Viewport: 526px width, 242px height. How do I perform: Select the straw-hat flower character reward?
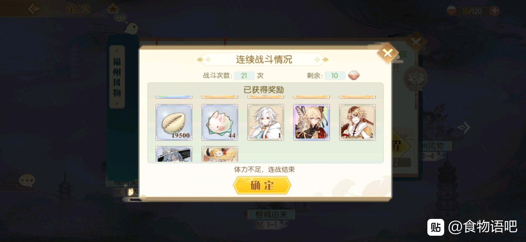220,154
